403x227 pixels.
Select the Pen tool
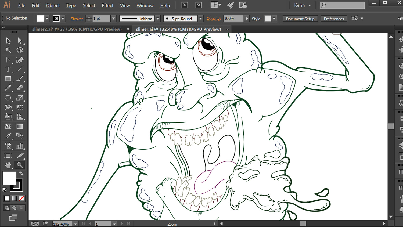(20, 60)
